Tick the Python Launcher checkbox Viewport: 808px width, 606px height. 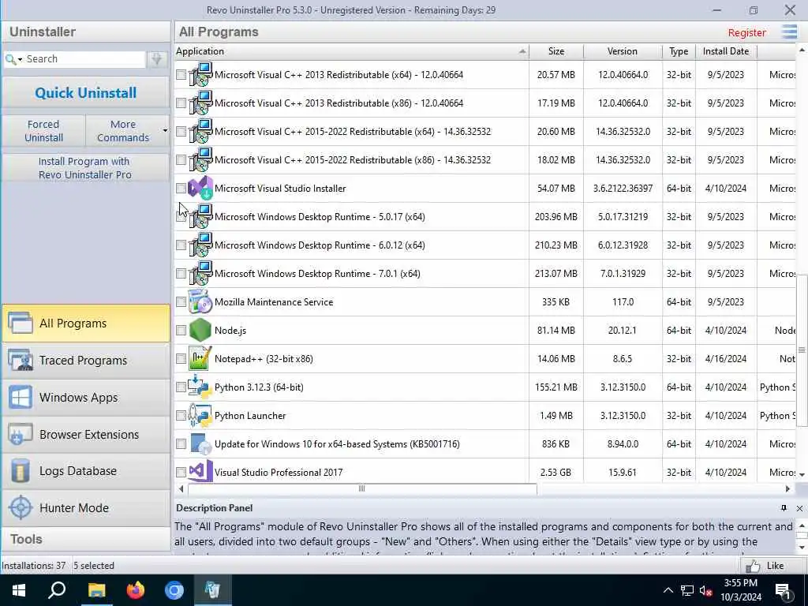[x=181, y=415]
